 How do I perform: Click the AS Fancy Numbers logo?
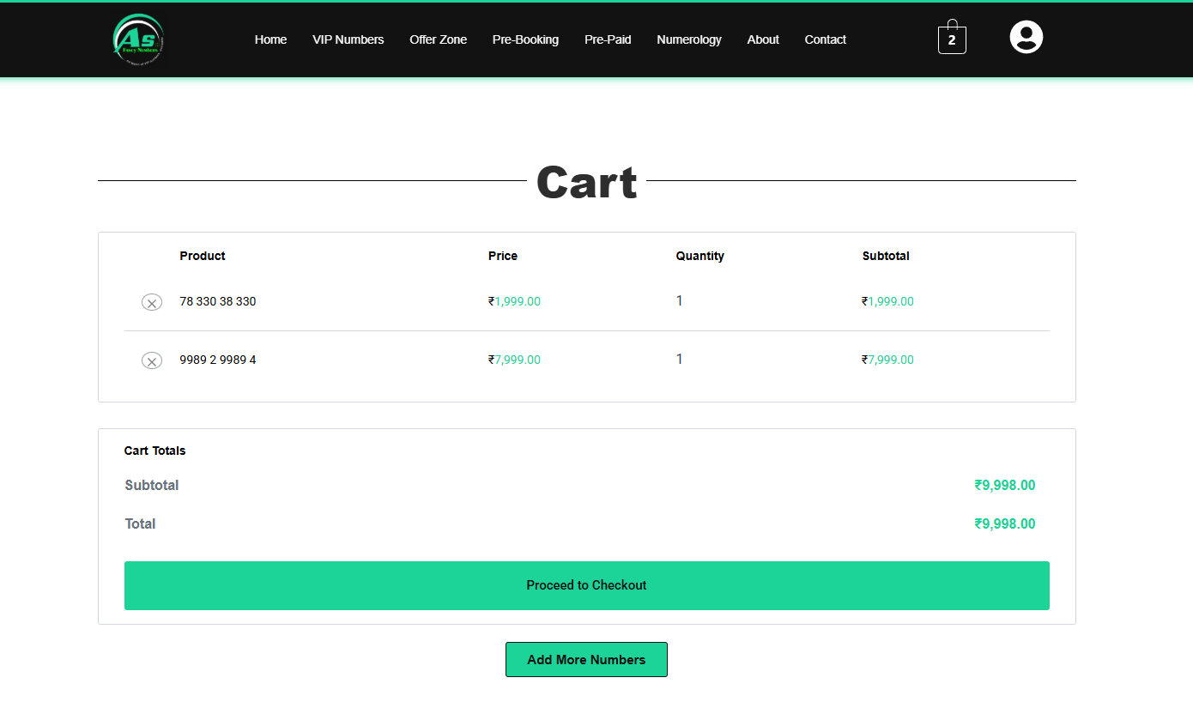tap(139, 39)
